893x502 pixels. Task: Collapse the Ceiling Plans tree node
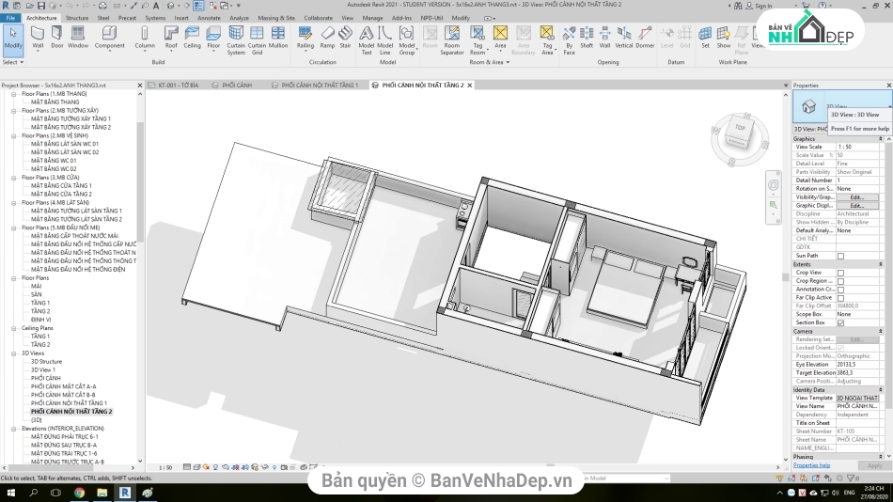click(14, 328)
